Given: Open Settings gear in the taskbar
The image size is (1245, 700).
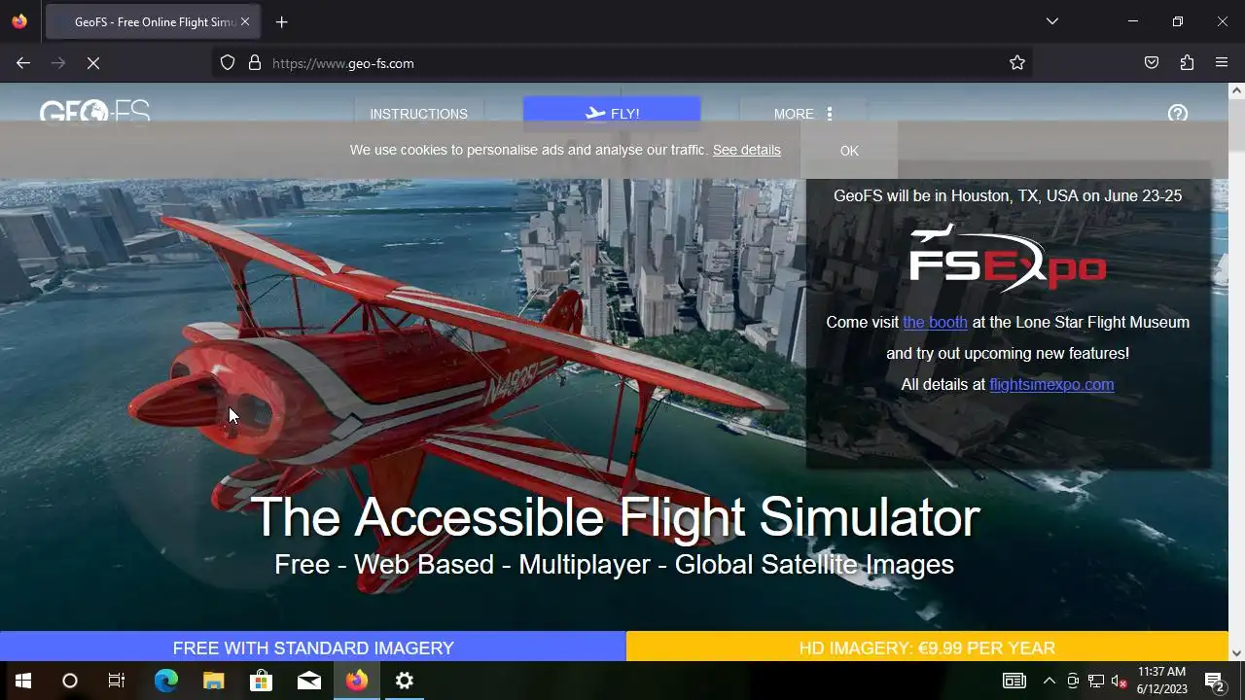Looking at the screenshot, I should (405, 681).
